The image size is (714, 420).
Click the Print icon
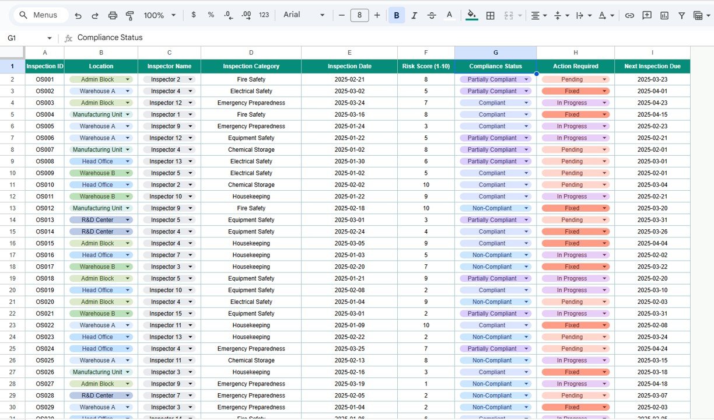(x=113, y=15)
